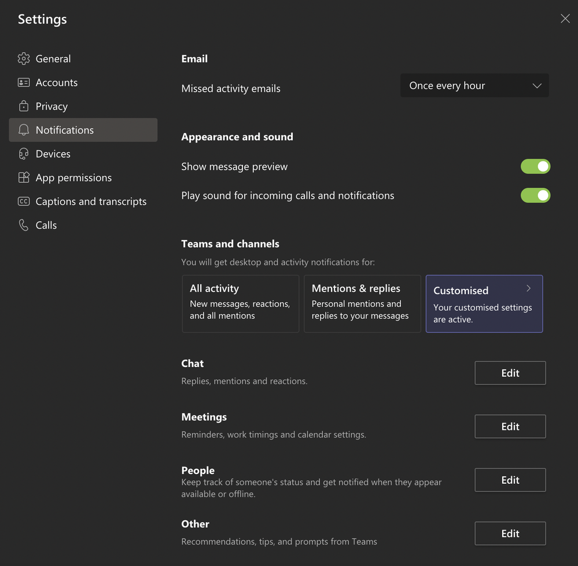Go to App permissions settings
The image size is (578, 566).
tap(73, 178)
